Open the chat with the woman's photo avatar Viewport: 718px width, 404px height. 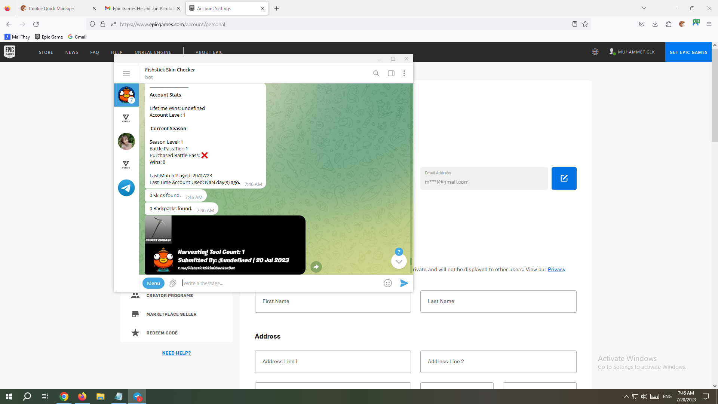tap(126, 141)
